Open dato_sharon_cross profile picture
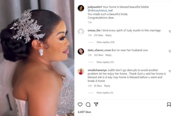Image resolution: width=171 pixels, height=116 pixels. pos(81,51)
